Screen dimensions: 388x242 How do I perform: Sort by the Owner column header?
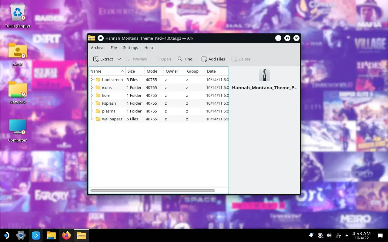pyautogui.click(x=174, y=71)
